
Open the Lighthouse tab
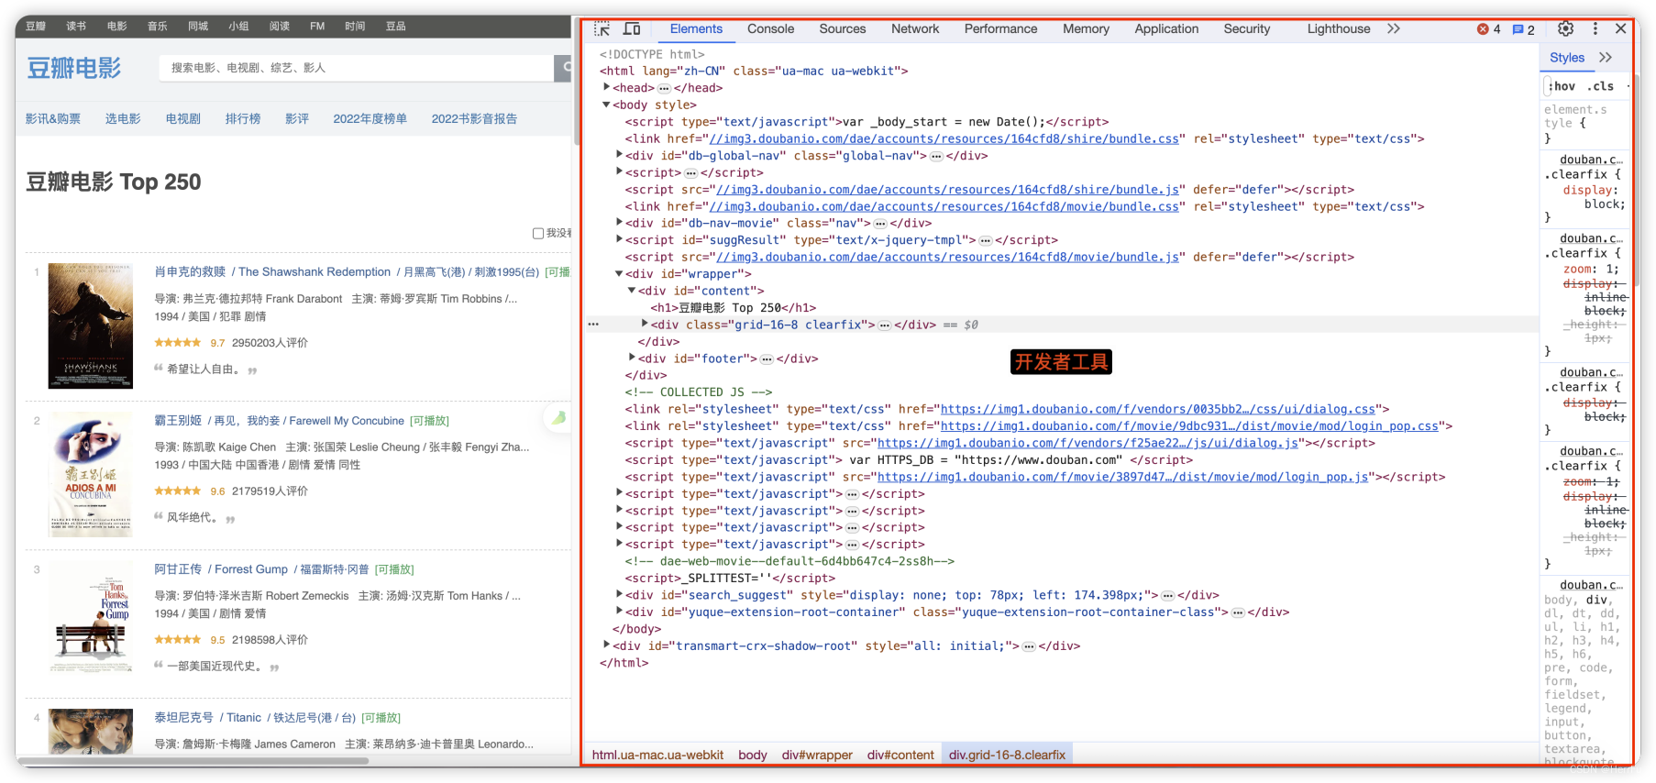pos(1339,29)
